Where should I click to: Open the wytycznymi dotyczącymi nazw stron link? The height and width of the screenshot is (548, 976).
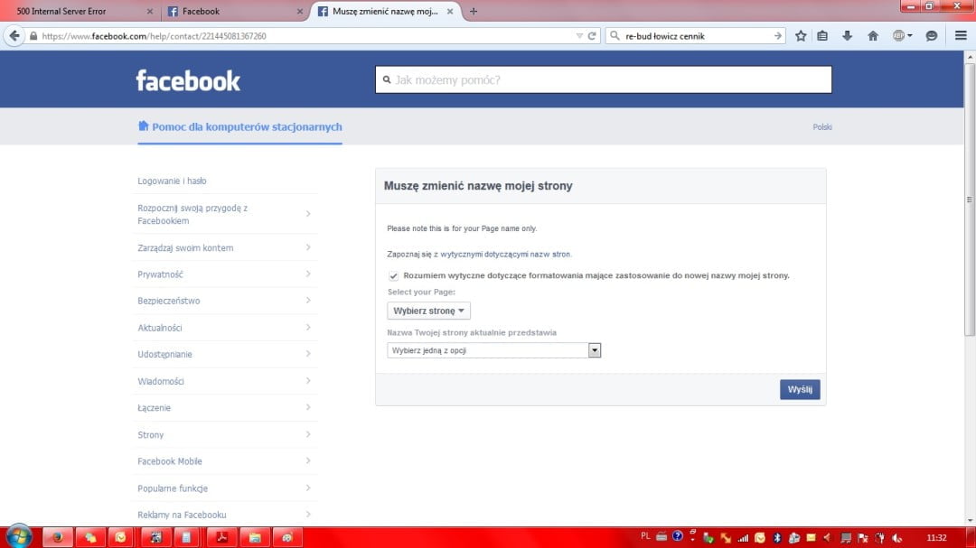pos(505,255)
